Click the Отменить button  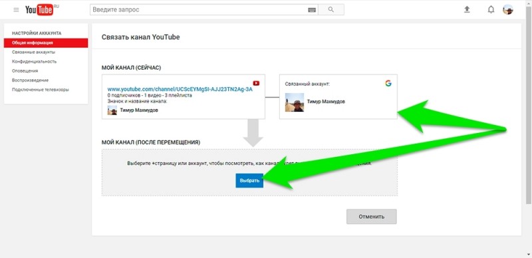372,217
